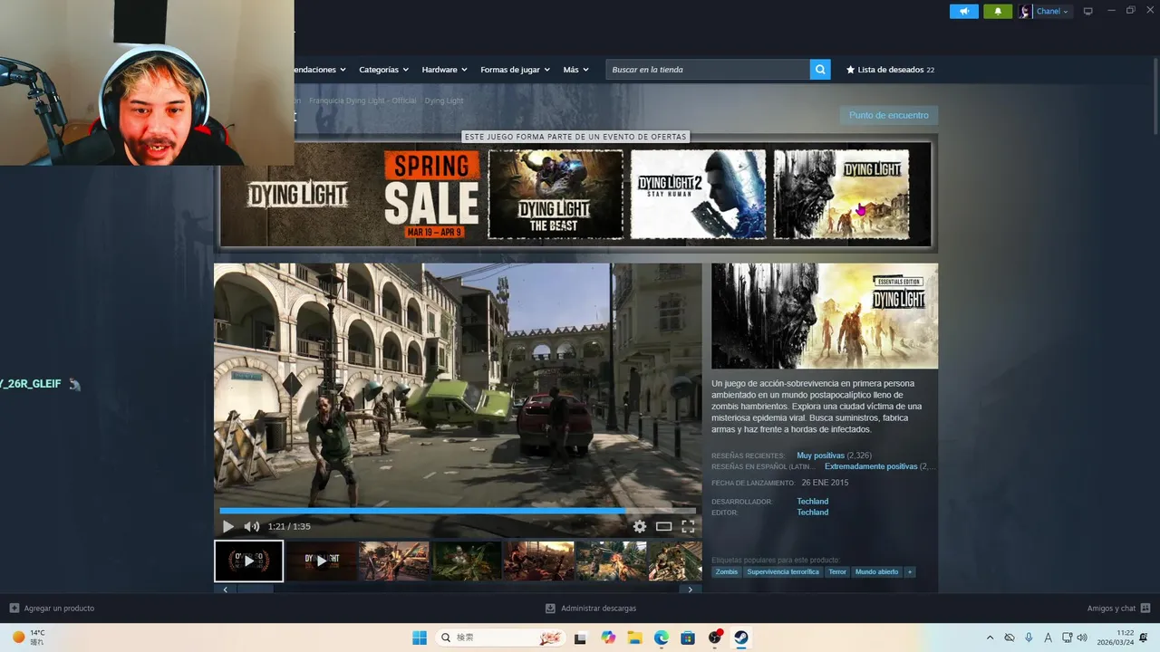Click the media strip scrollbar handle
1160x652 pixels.
[x=256, y=590]
